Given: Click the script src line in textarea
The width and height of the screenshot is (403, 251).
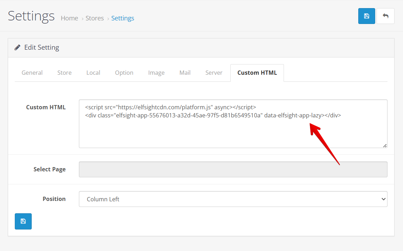Looking at the screenshot, I should coord(170,107).
